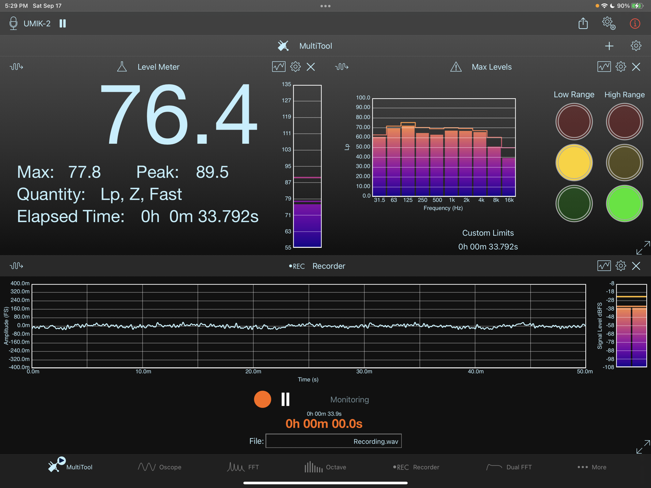651x488 pixels.
Task: Tap the 76.4 level reading
Action: [179, 115]
